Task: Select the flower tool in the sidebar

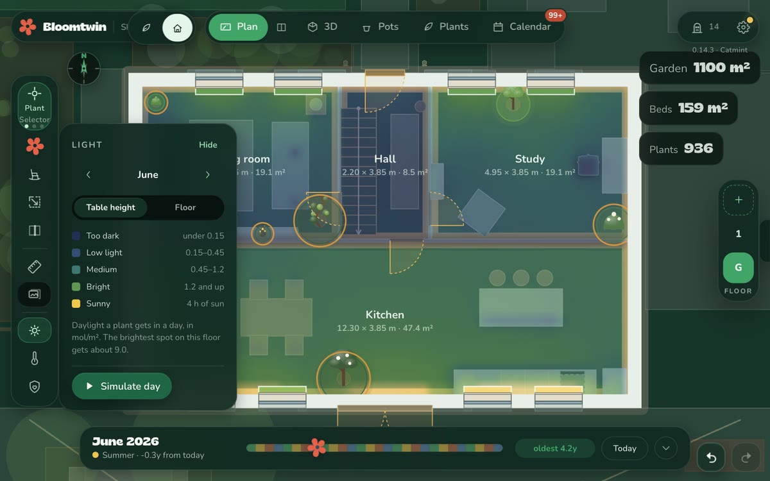Action: [35, 146]
